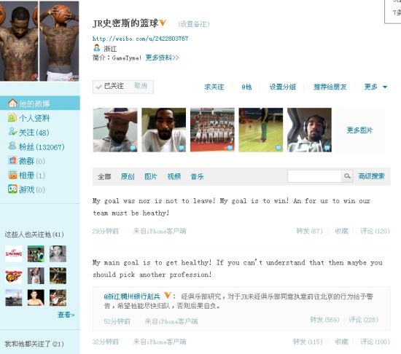Toggle the 已关注 followed status button

pos(111,87)
